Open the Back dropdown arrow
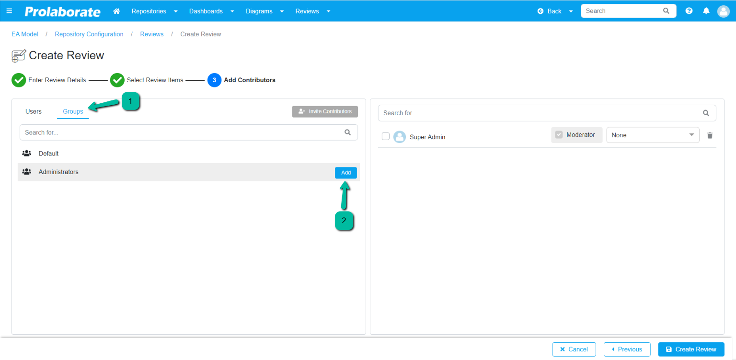The width and height of the screenshot is (736, 360). [571, 11]
